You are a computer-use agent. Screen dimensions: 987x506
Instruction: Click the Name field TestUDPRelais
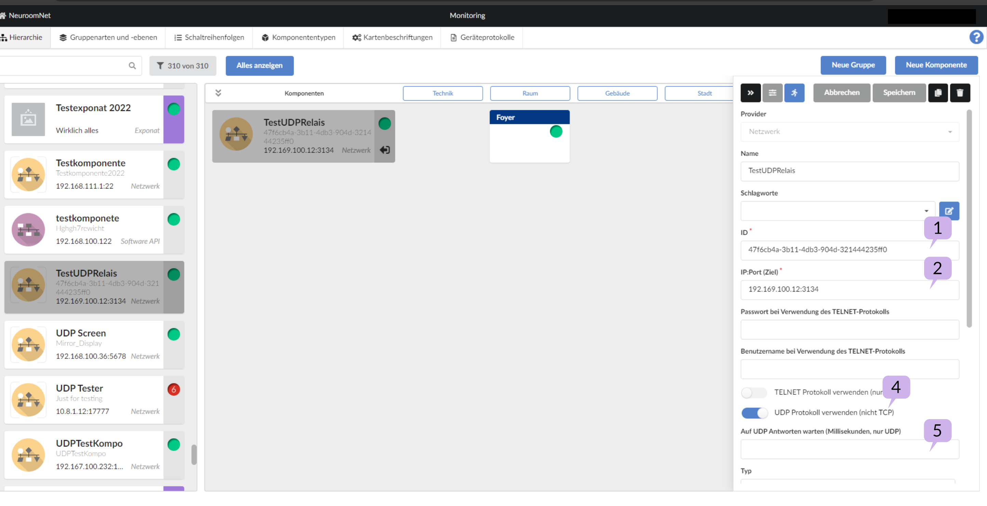(850, 171)
